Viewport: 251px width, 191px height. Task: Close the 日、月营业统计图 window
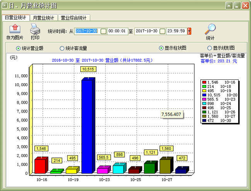(x=245, y=6)
